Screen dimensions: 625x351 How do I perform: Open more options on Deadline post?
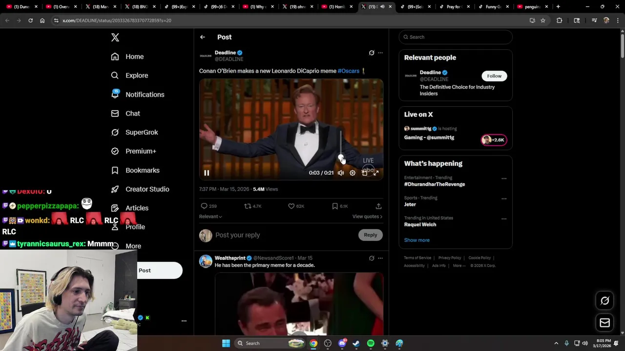point(380,53)
